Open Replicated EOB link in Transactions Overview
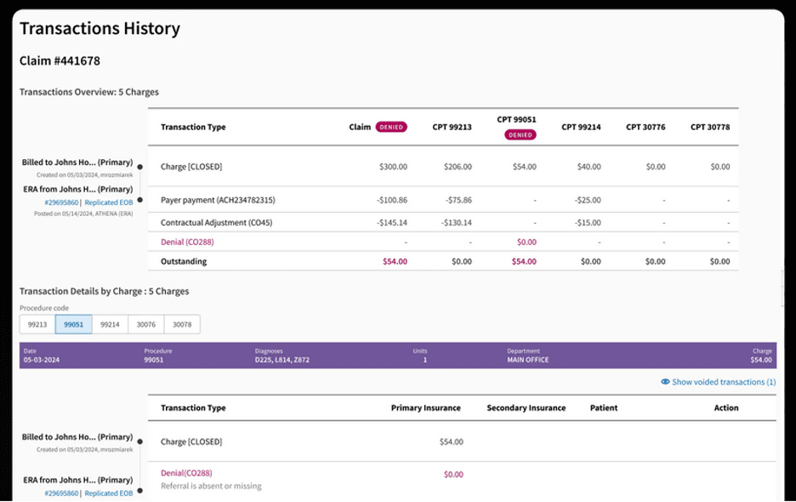This screenshot has width=796, height=502. coord(109,203)
